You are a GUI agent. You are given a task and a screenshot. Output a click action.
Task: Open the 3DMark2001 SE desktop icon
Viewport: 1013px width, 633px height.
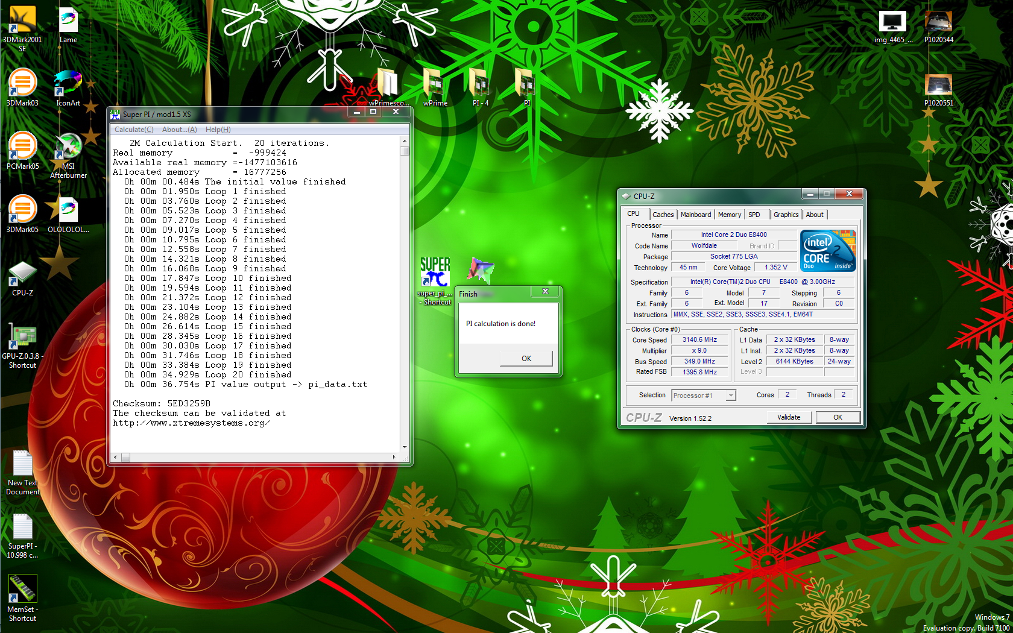(x=22, y=27)
